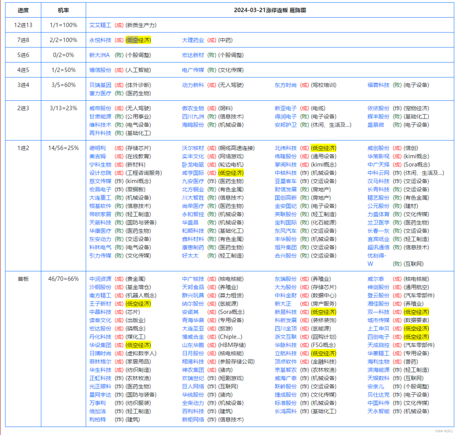Open 大理药业 in the 7进8 row

coord(193,40)
